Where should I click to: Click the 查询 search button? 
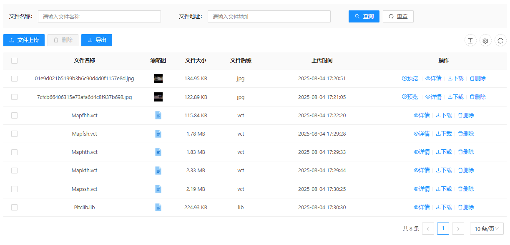coord(364,16)
